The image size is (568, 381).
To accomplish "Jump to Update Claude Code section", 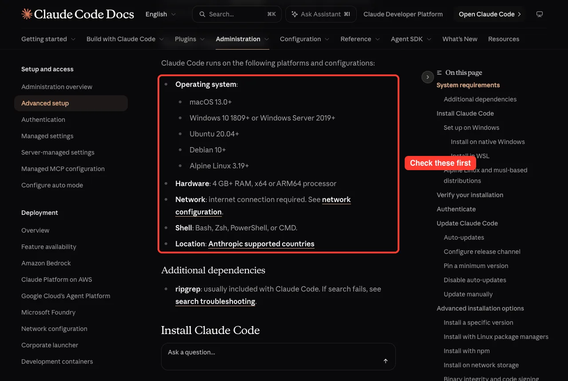I will tap(467, 223).
